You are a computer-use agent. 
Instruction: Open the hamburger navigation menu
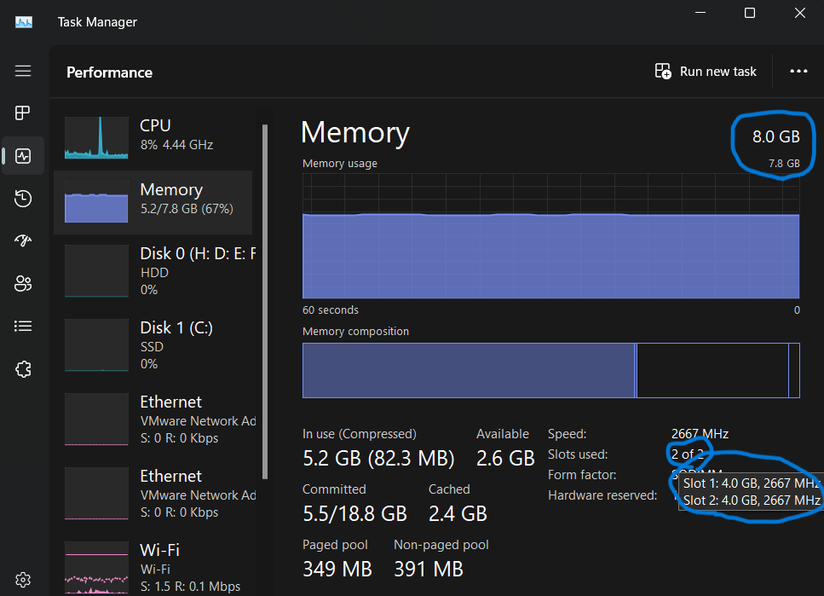coord(23,72)
